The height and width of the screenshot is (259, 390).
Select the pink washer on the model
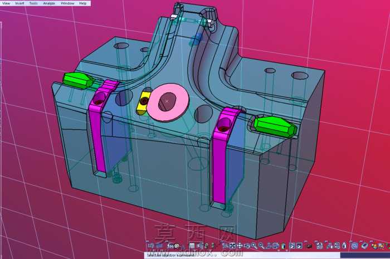click(168, 102)
